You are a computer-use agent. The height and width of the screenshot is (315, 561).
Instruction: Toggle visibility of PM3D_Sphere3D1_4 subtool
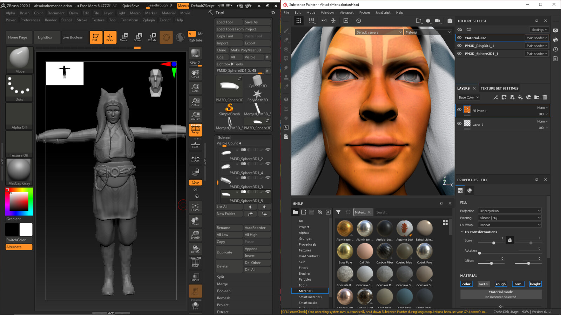(268, 164)
